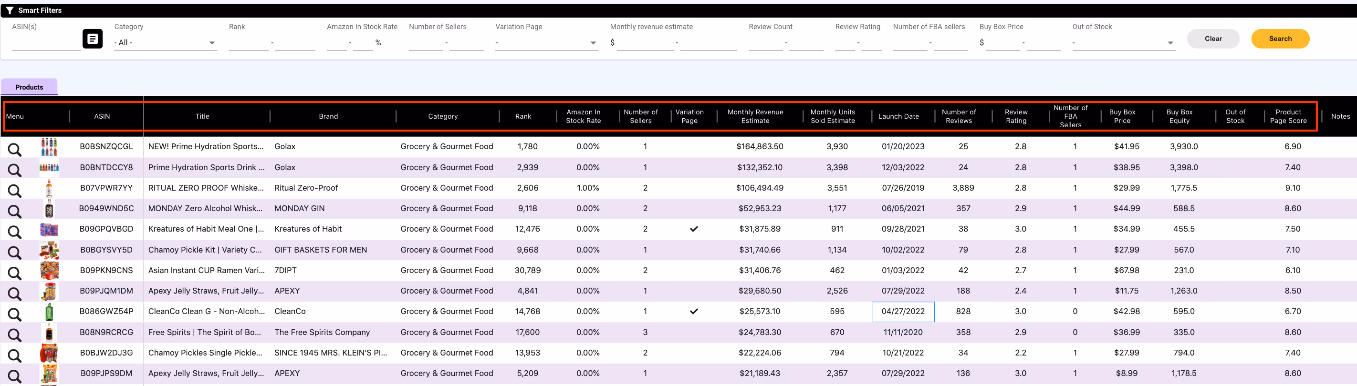The height and width of the screenshot is (386, 1357).
Task: Click product page score 9.10
Action: [x=1292, y=188]
